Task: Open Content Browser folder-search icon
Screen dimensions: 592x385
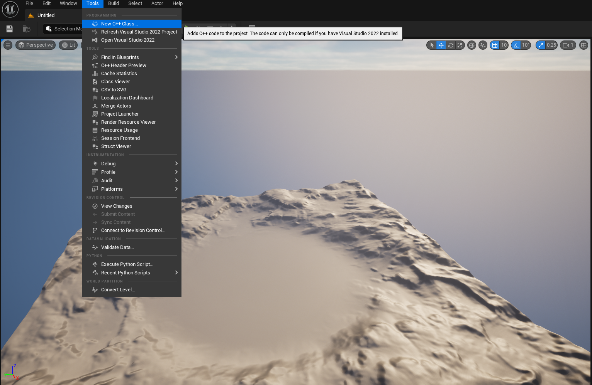Action: click(27, 29)
